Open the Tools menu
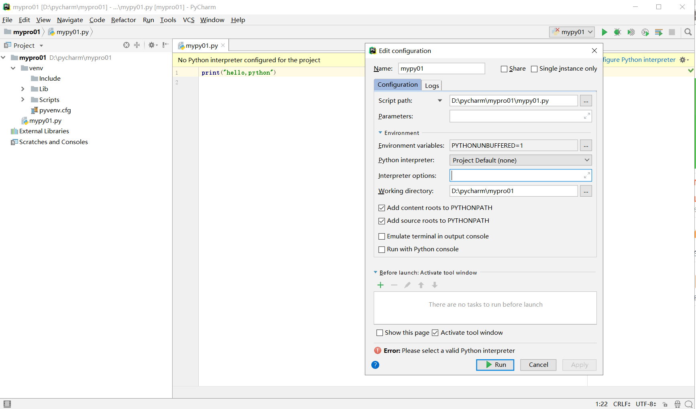Screen dimensions: 696x409 click(168, 20)
